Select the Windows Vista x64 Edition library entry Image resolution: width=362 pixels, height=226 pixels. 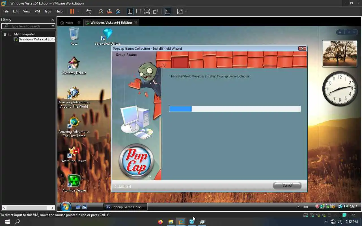[x=37, y=39]
